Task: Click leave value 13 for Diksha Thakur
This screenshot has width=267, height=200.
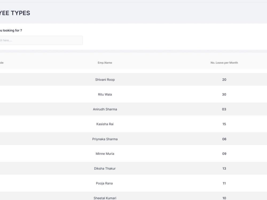Action: tap(224, 169)
